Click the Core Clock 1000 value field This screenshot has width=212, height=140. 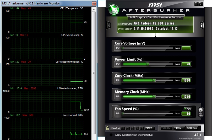pyautogui.click(x=186, y=80)
